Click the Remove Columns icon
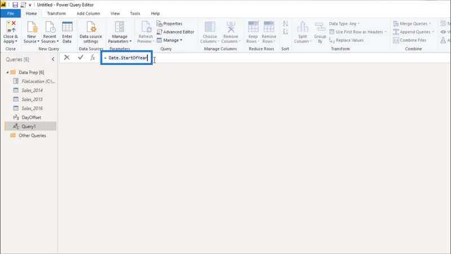 point(231,27)
